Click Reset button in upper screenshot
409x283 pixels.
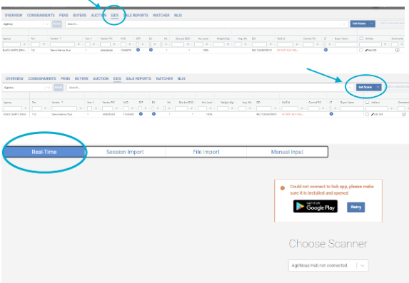tap(57, 24)
